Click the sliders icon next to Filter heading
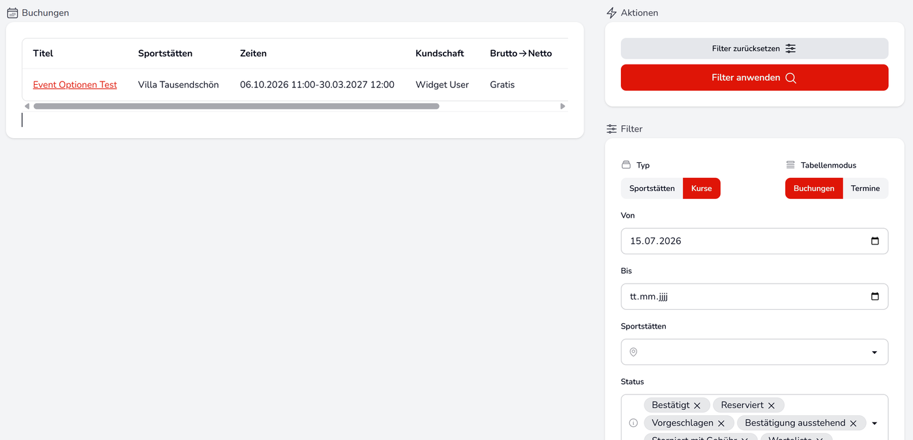The image size is (913, 440). pos(612,129)
